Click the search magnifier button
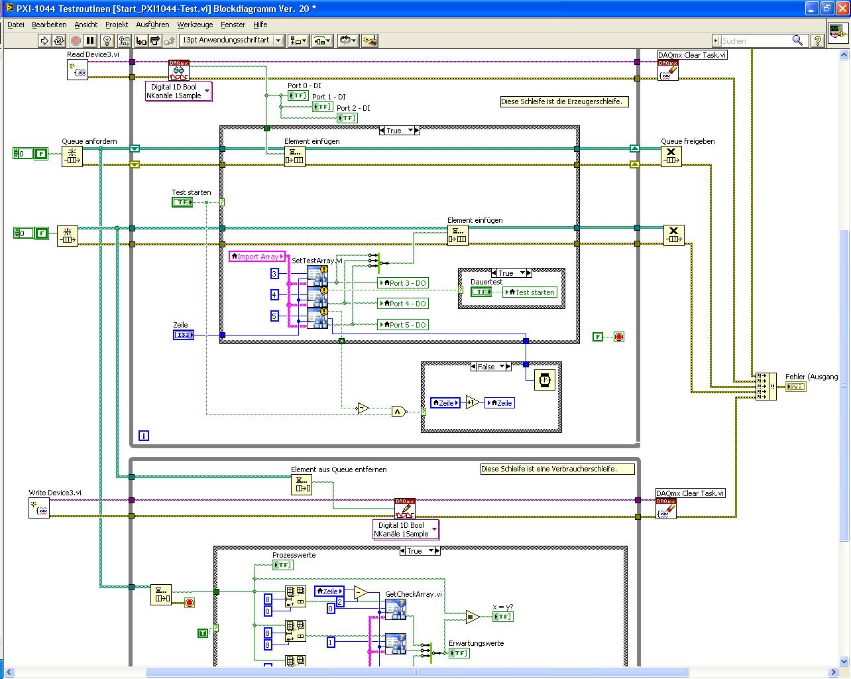Viewport: 851px width, 679px height. pyautogui.click(x=798, y=40)
